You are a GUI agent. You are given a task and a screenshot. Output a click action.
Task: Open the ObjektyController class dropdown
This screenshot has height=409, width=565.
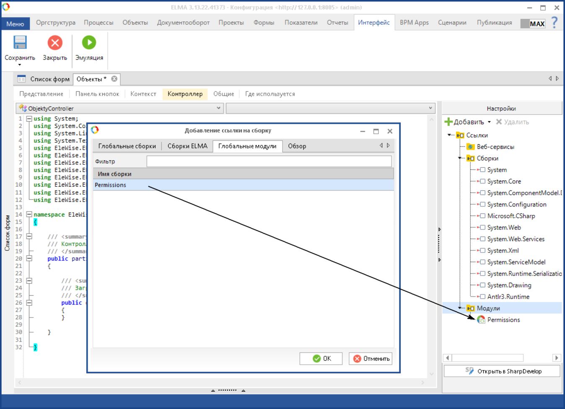[x=218, y=108]
